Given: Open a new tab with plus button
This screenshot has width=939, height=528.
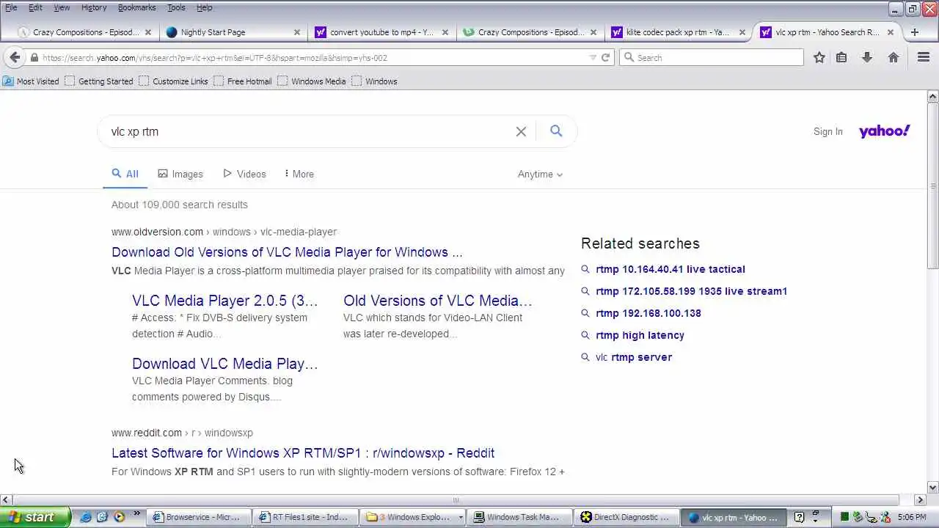Looking at the screenshot, I should pos(914,32).
